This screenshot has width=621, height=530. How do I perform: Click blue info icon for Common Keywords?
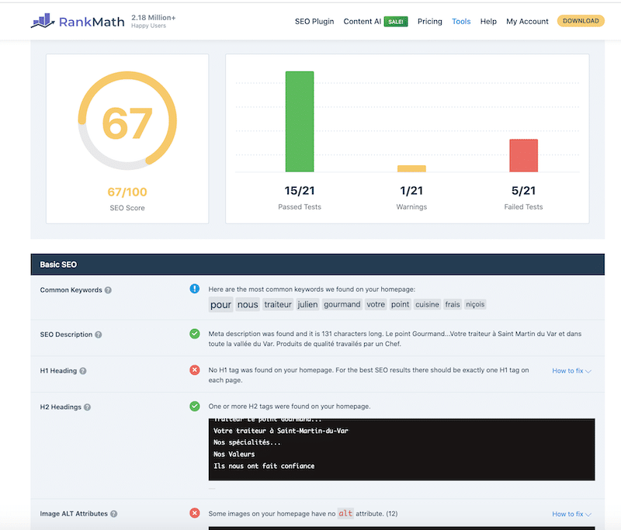tap(195, 289)
